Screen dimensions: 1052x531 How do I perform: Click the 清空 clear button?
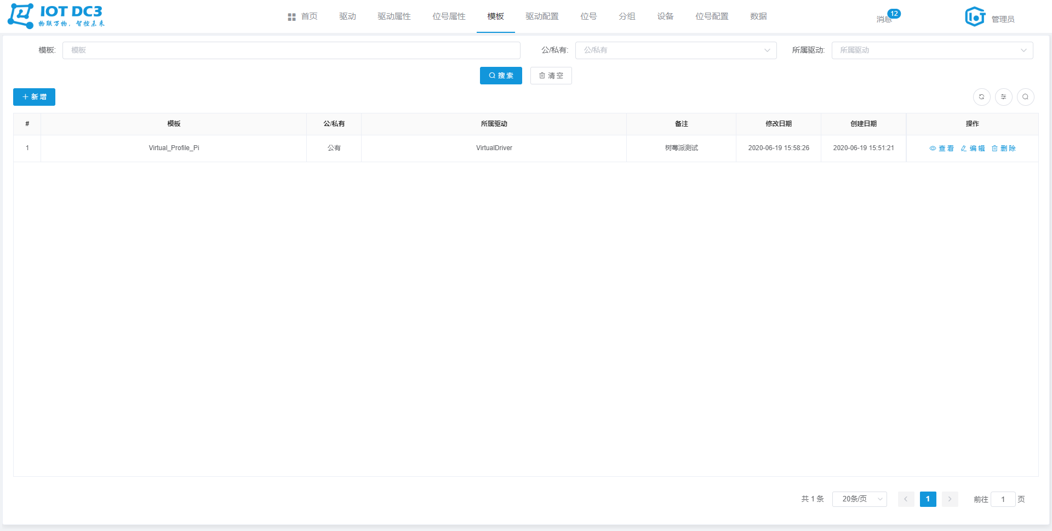[x=551, y=76]
